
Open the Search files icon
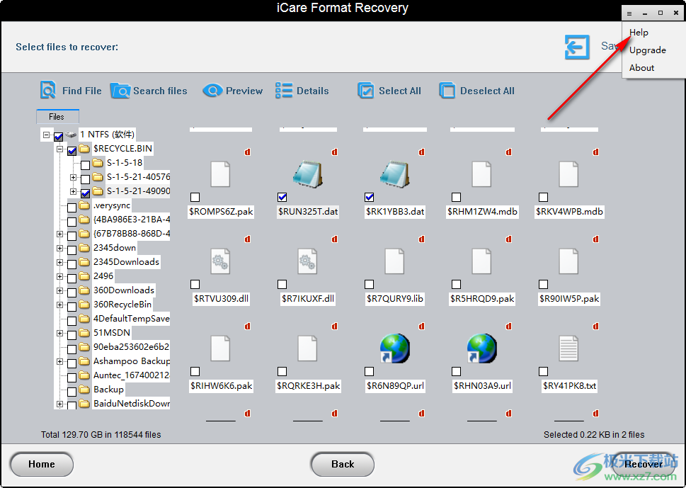(x=120, y=91)
